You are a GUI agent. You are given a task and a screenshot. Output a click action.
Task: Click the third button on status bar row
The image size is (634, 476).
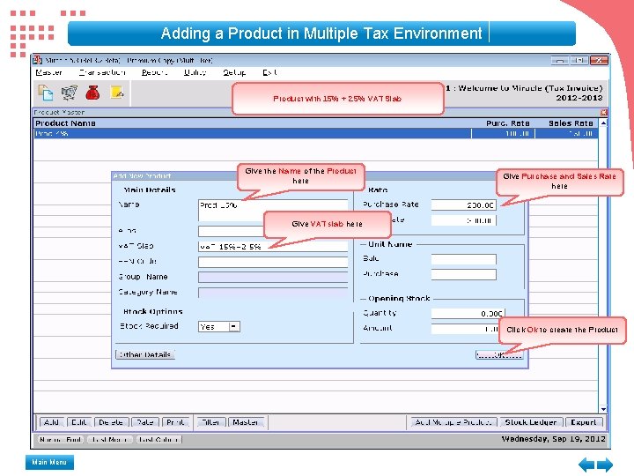click(158, 440)
